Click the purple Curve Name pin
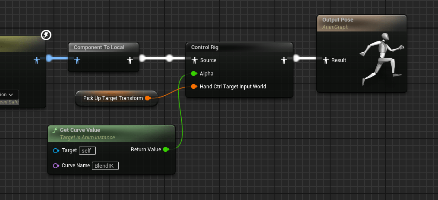438x200 pixels. coord(56,166)
